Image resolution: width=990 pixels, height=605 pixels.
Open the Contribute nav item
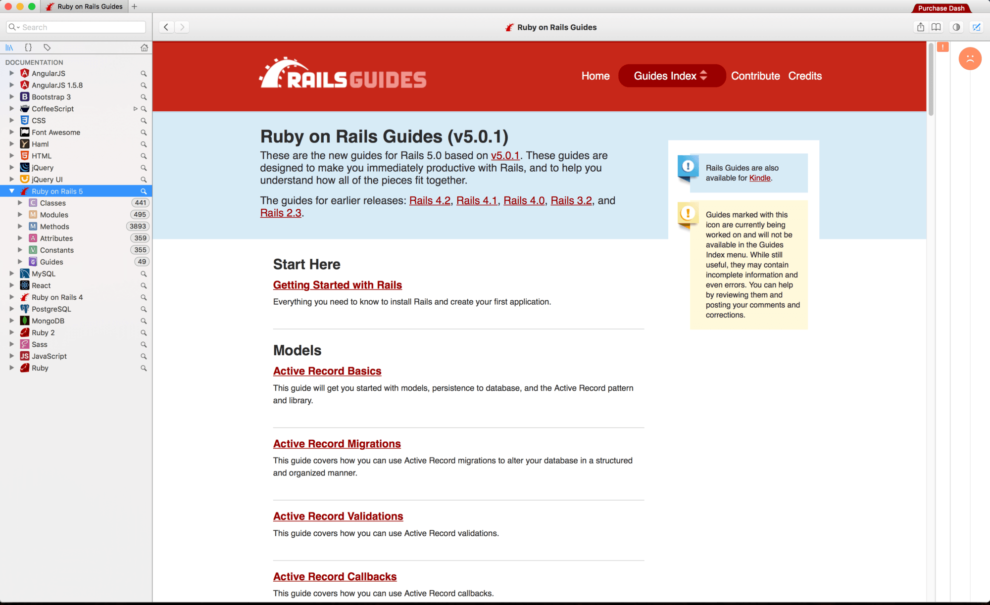[755, 76]
